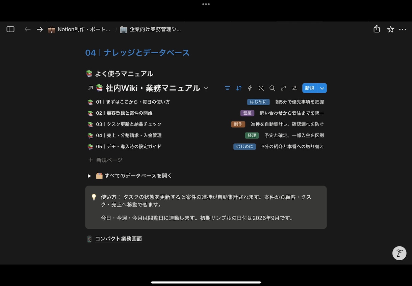Click books icon of row 05
Screen dimensions: 412x286
tap(90, 146)
